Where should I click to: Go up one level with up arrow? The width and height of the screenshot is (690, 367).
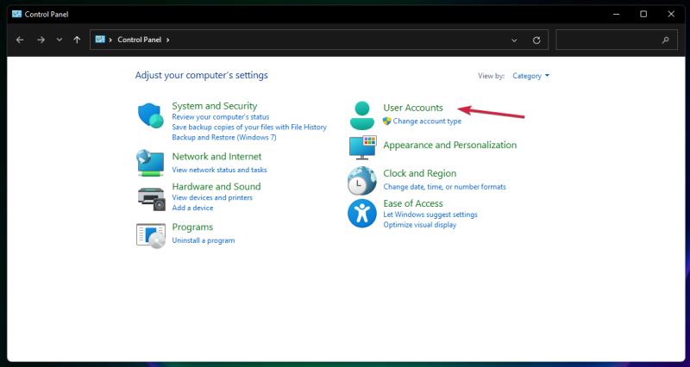[x=78, y=40]
